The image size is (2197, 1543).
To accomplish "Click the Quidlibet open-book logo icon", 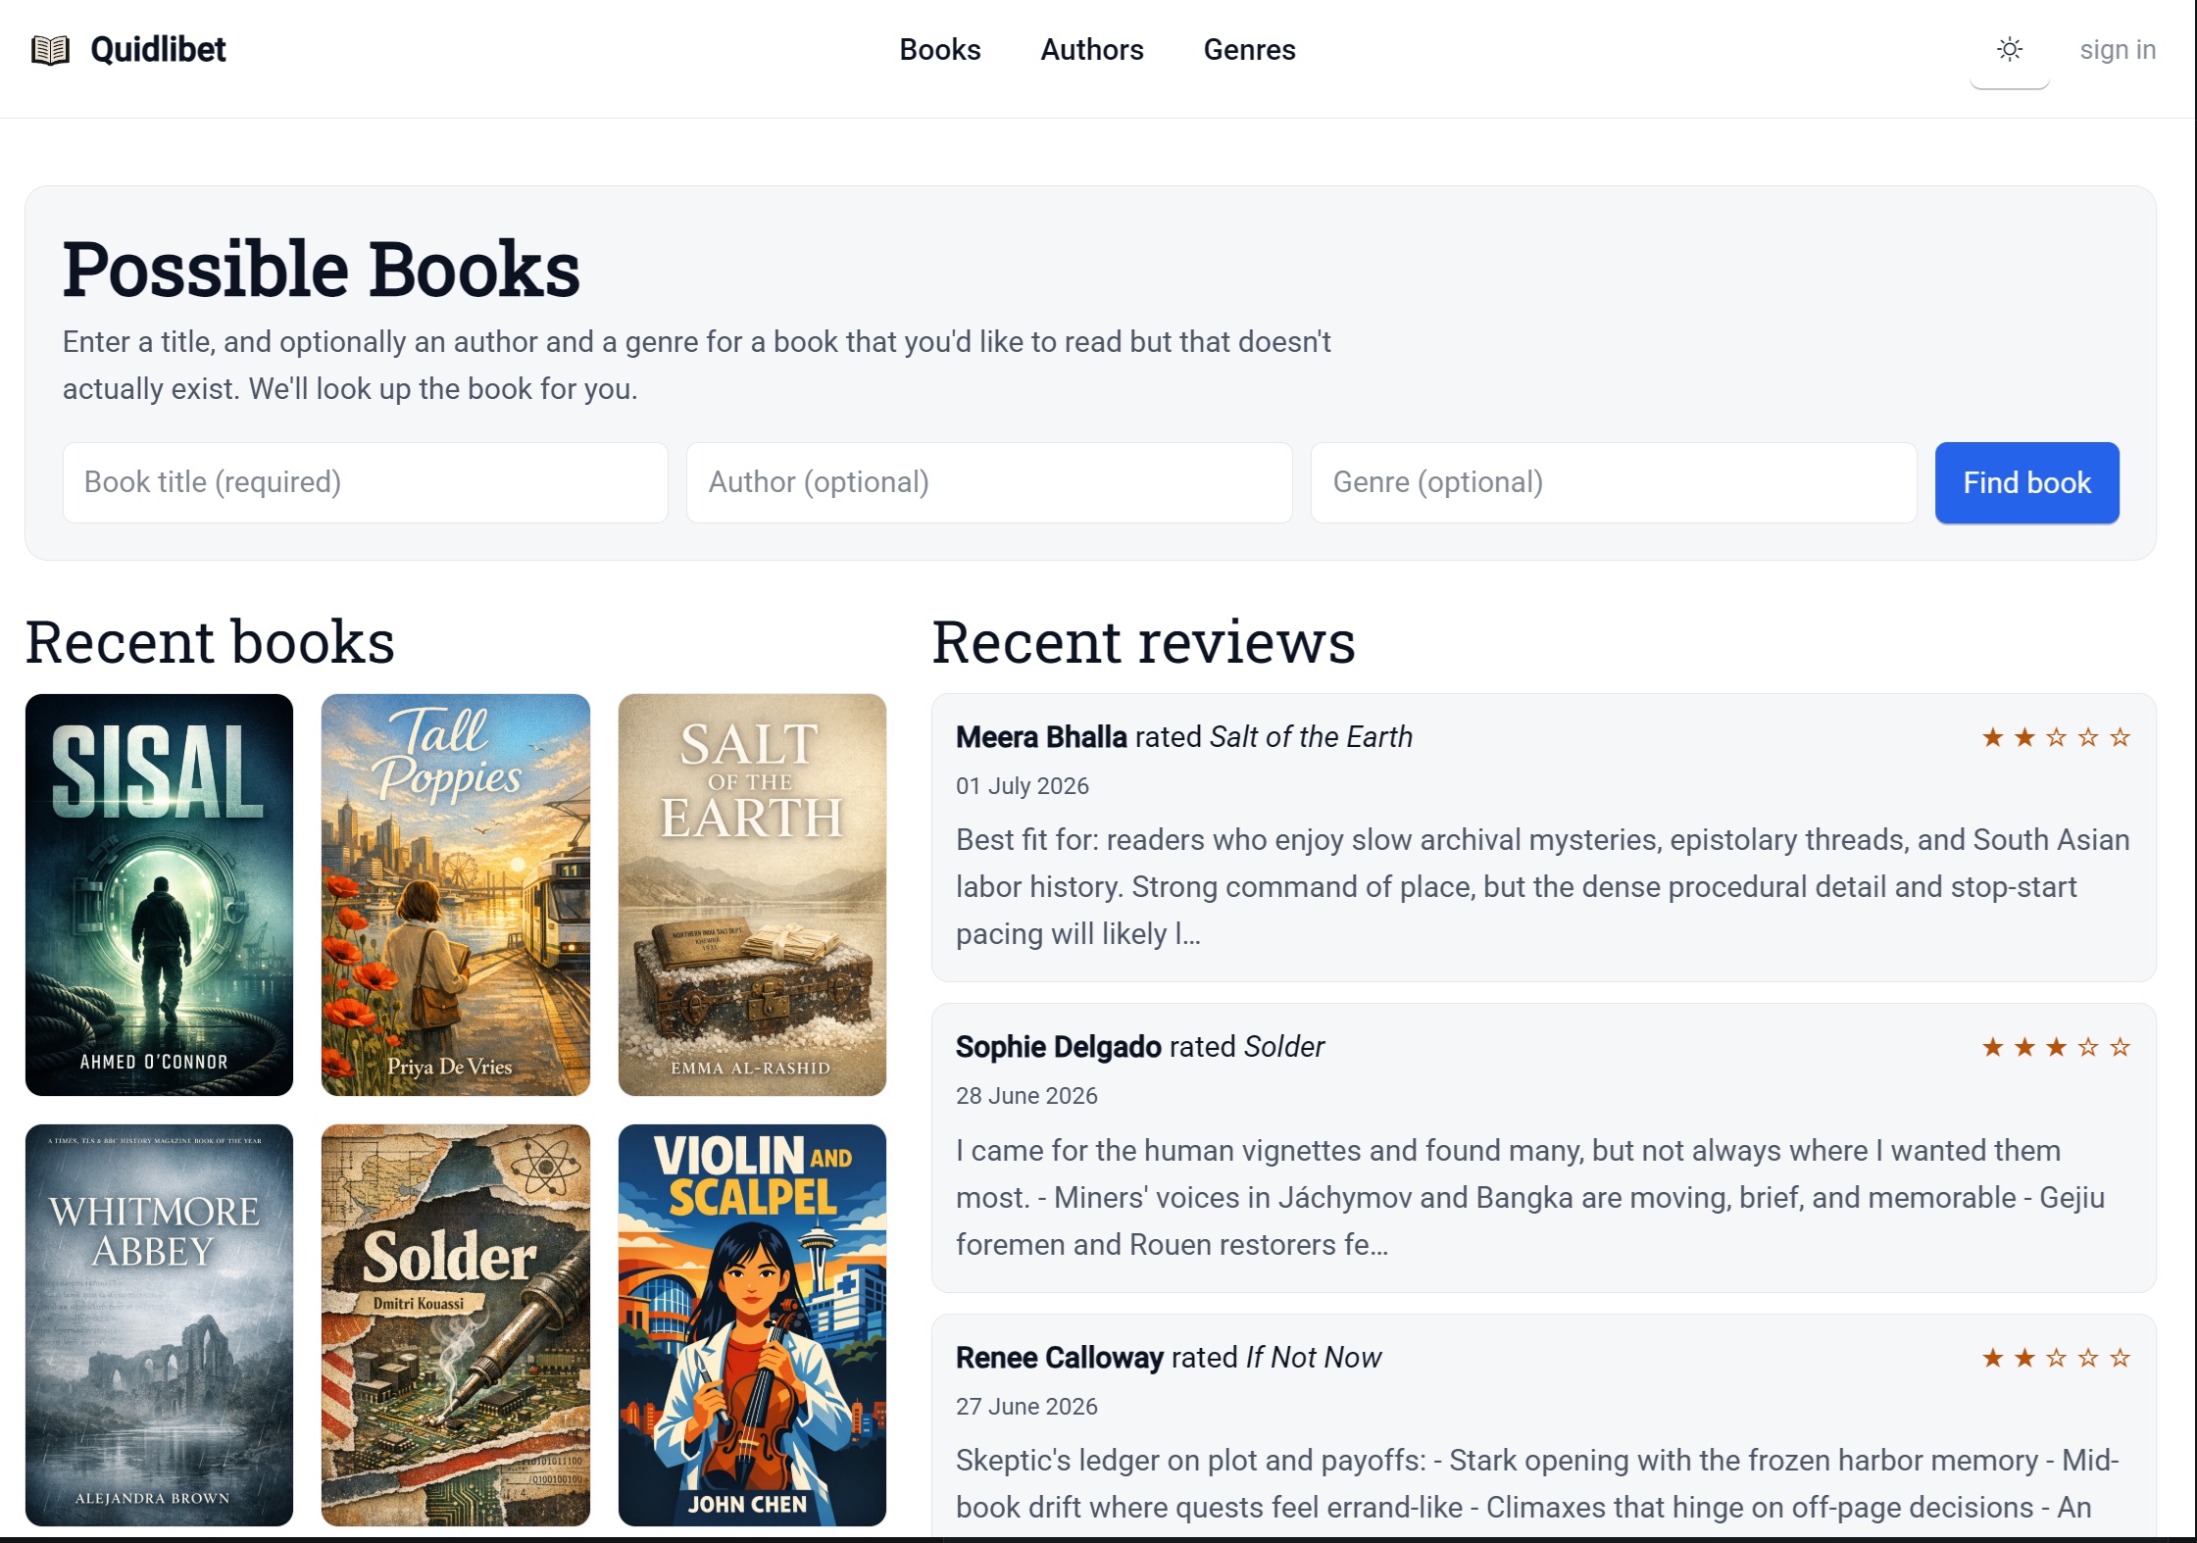I will point(50,50).
